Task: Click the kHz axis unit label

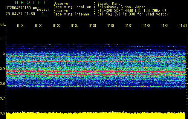Action: 3,25
